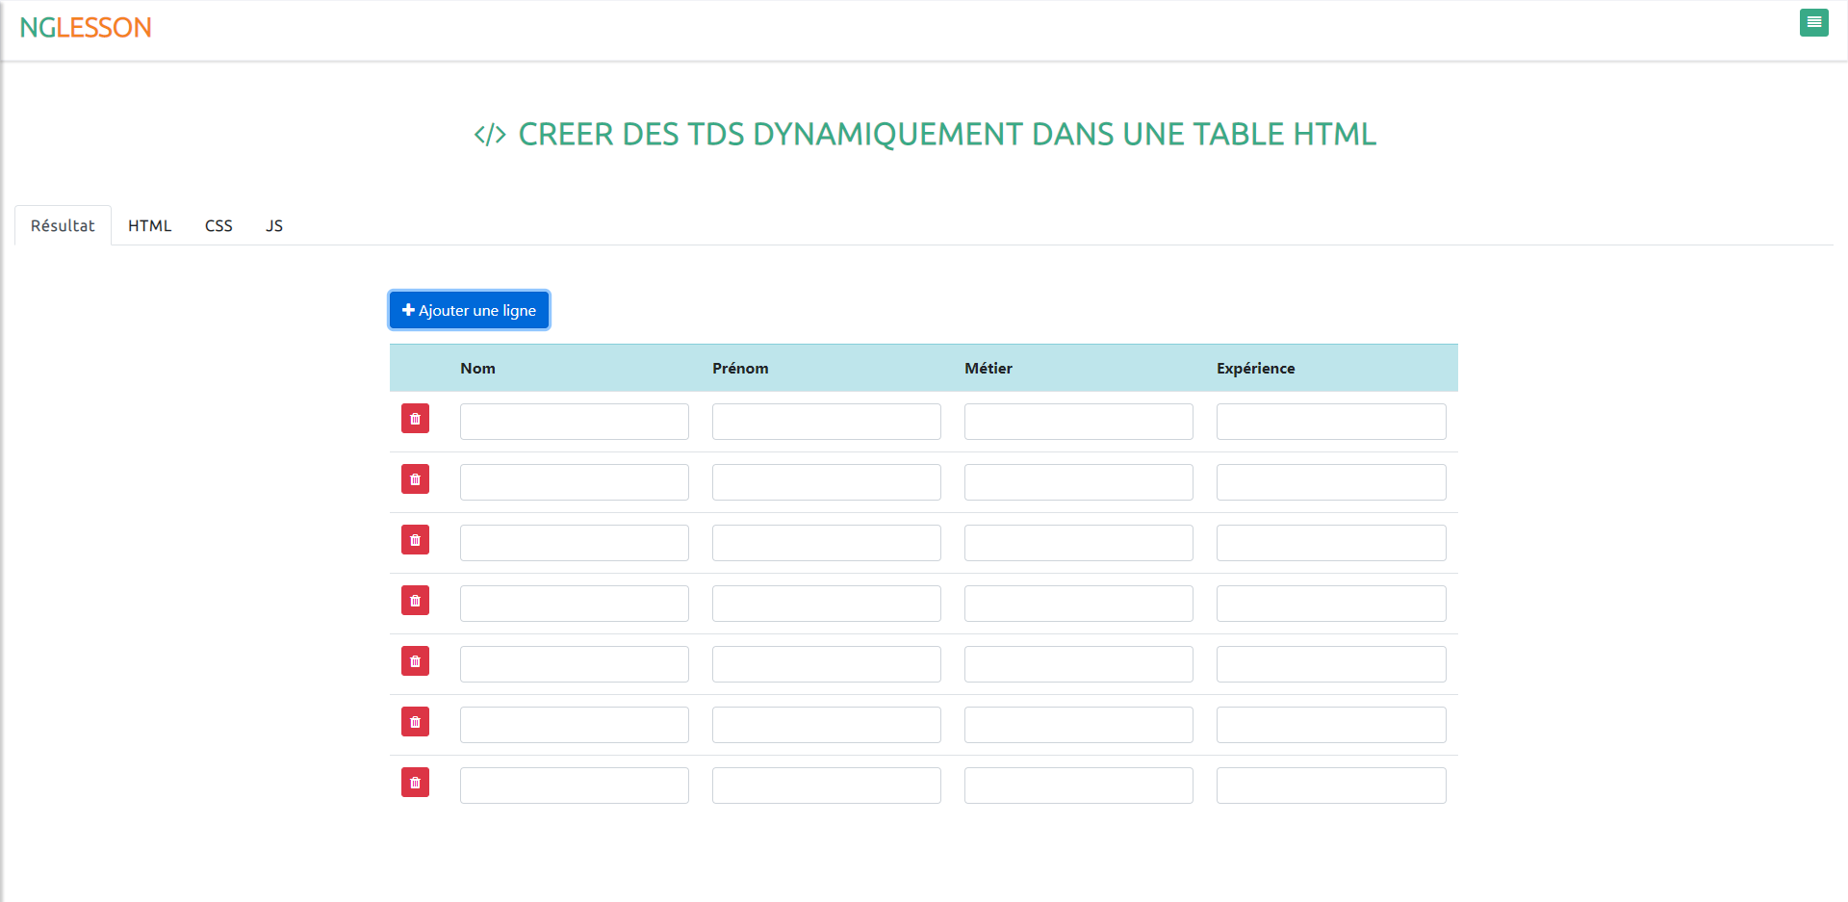Click the Métier field in the third row
Image resolution: width=1848 pixels, height=902 pixels.
1077,542
